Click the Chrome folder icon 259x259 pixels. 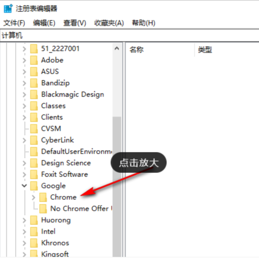[43, 197]
